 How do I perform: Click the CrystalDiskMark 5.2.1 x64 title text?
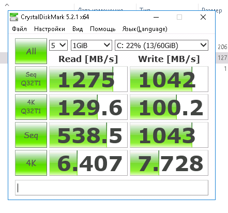tap(55, 17)
